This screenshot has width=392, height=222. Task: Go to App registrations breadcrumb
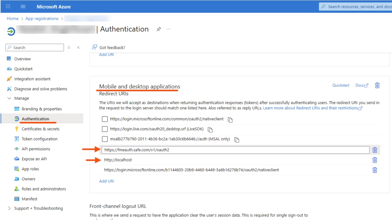point(42,18)
